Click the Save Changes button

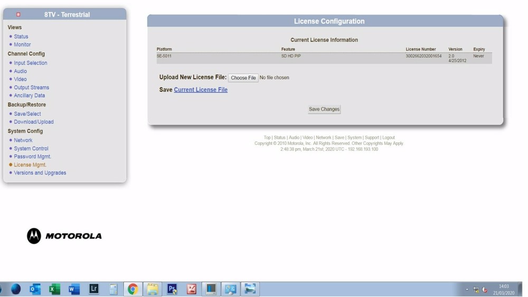324,109
